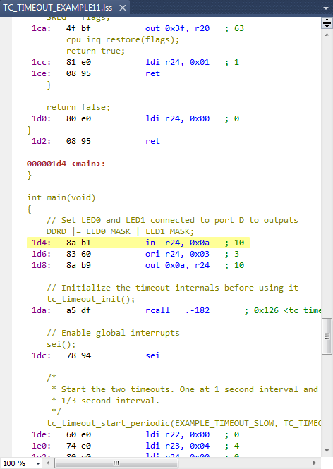Click the return false; source line

[x=78, y=107]
